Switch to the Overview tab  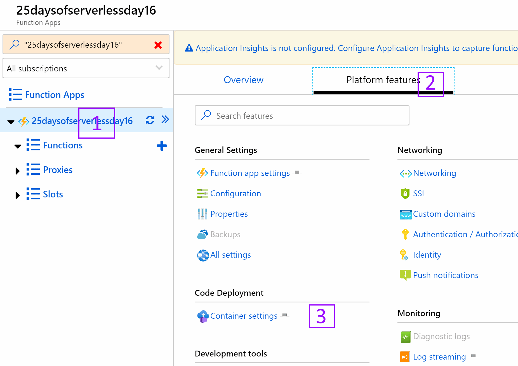(243, 80)
